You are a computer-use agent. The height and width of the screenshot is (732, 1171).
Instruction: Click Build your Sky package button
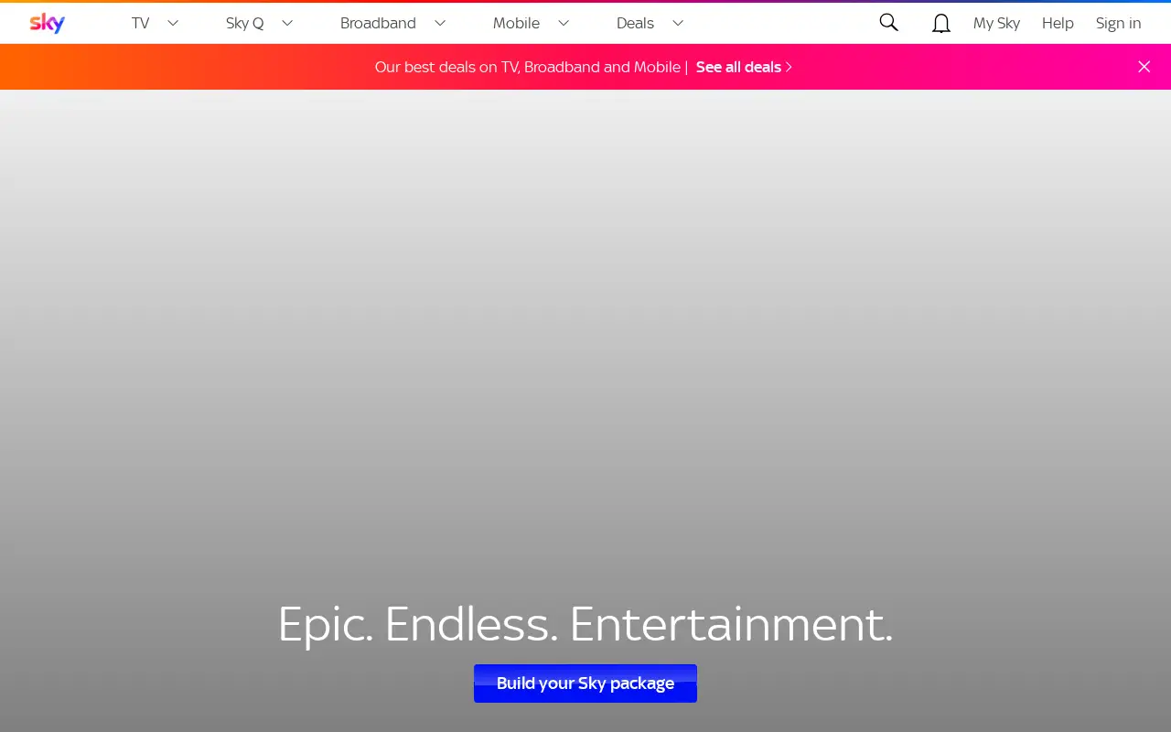[585, 684]
